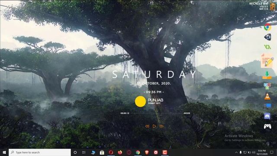Open the dark red Opera GX taskbar icon
This screenshot has height=156, width=277.
click(x=129, y=152)
